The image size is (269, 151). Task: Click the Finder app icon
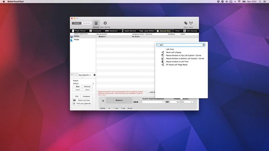tap(72, 40)
